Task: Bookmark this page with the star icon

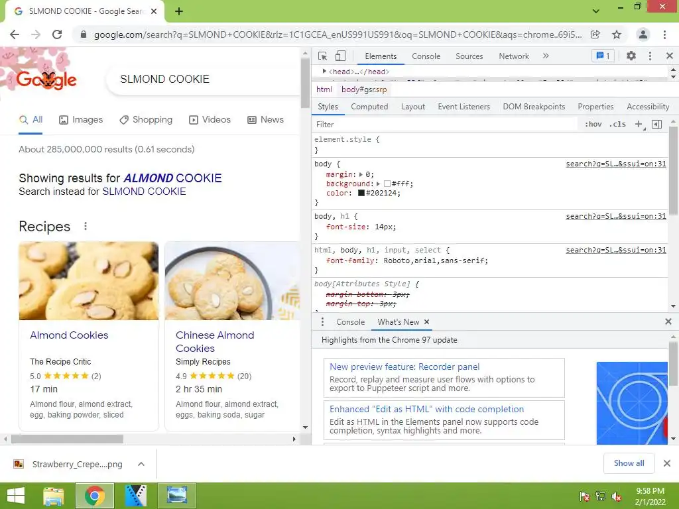Action: [617, 34]
